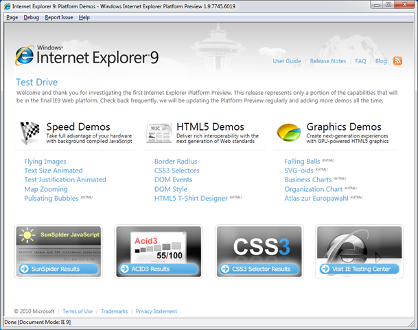This screenshot has width=418, height=330.
Task: Go to the FAQ link
Action: click(x=360, y=61)
